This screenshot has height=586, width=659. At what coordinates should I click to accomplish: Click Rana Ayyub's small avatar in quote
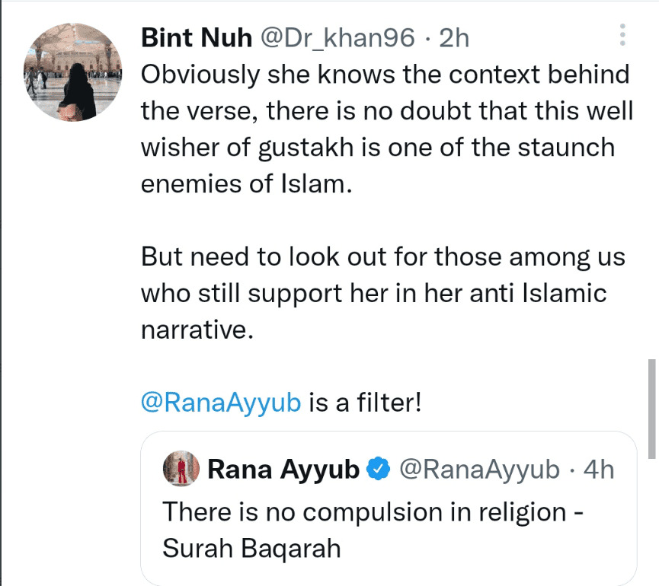tap(181, 470)
